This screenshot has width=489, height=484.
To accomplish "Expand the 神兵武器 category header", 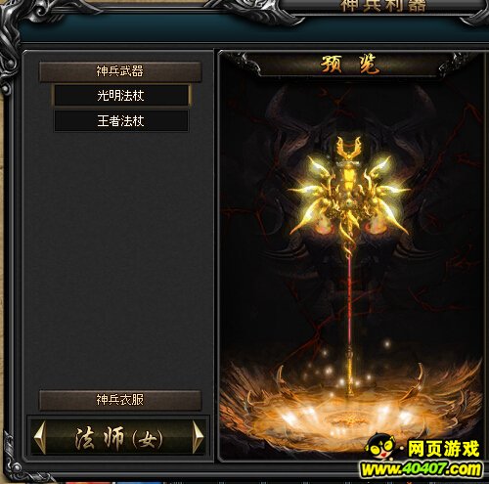I will 120,71.
